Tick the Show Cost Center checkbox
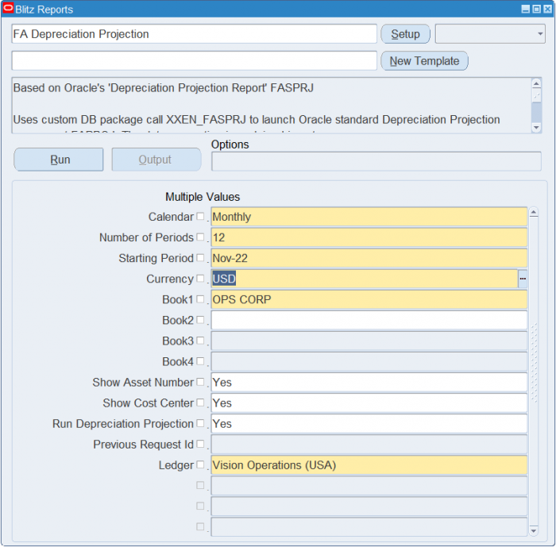Image resolution: width=556 pixels, height=547 pixels. [x=200, y=403]
